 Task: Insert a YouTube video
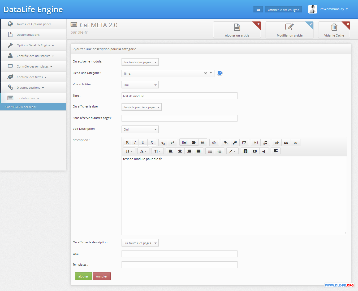255,151
